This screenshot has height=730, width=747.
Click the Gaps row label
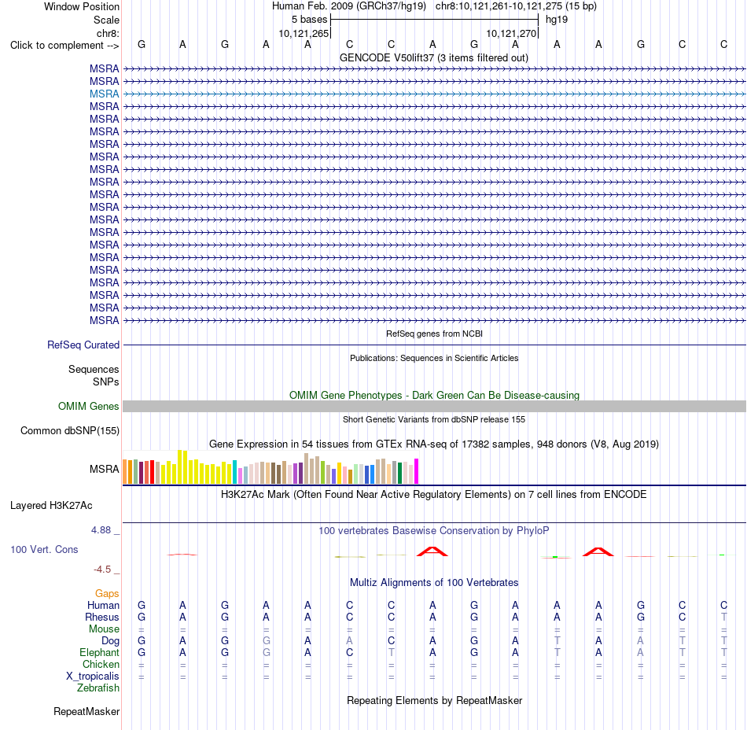(107, 593)
